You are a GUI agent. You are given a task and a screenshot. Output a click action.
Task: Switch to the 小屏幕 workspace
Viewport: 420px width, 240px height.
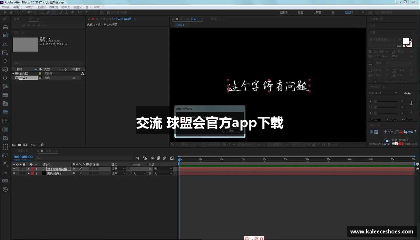pos(317,12)
